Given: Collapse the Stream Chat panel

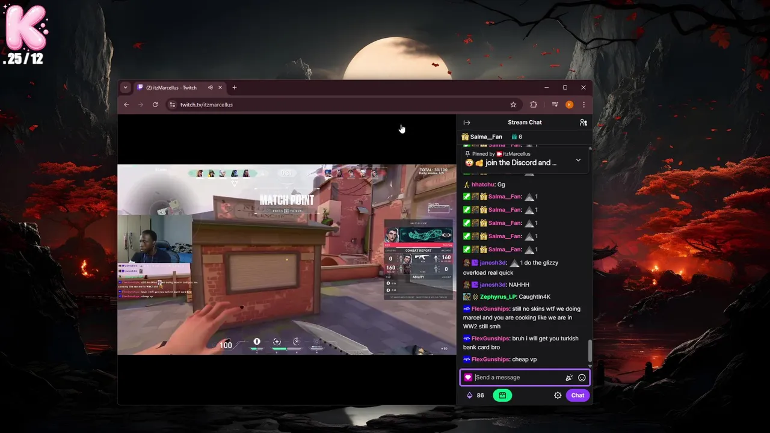Looking at the screenshot, I should point(467,123).
